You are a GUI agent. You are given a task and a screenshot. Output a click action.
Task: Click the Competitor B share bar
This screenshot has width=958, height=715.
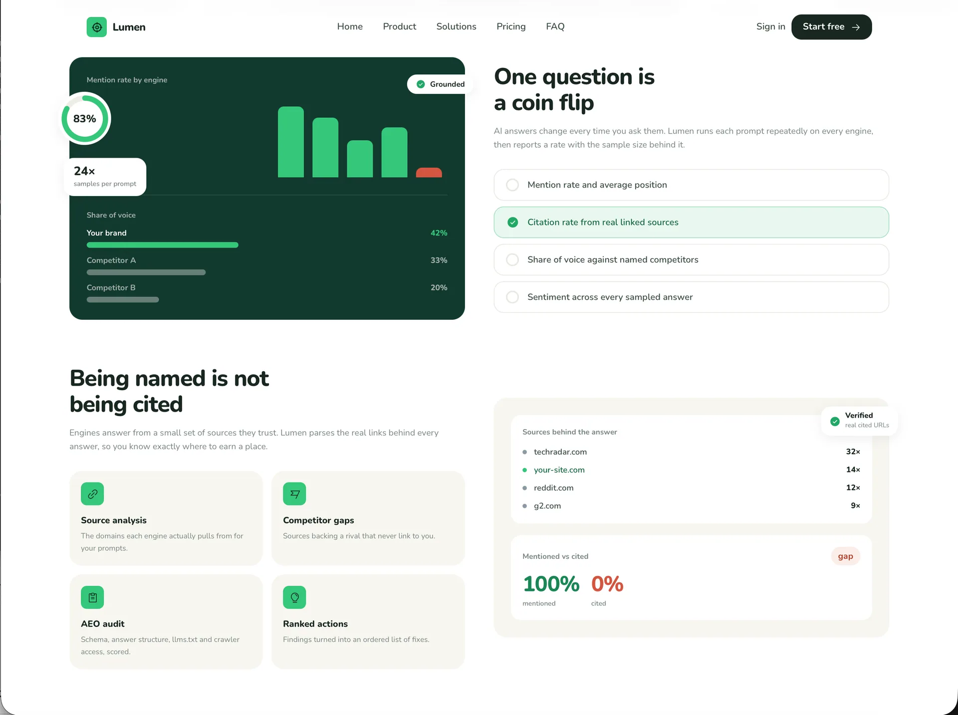click(x=123, y=300)
